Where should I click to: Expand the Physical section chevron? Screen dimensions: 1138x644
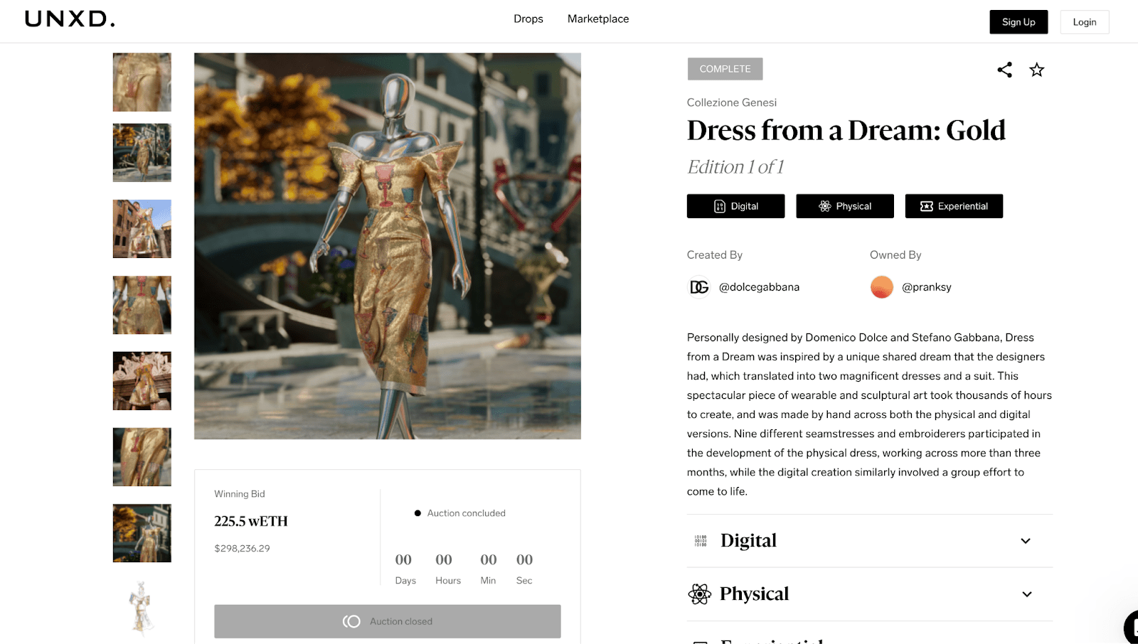(1026, 594)
